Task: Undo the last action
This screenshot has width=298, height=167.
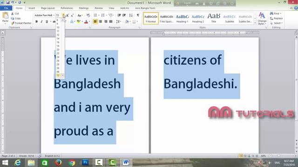Action: pos(13,3)
